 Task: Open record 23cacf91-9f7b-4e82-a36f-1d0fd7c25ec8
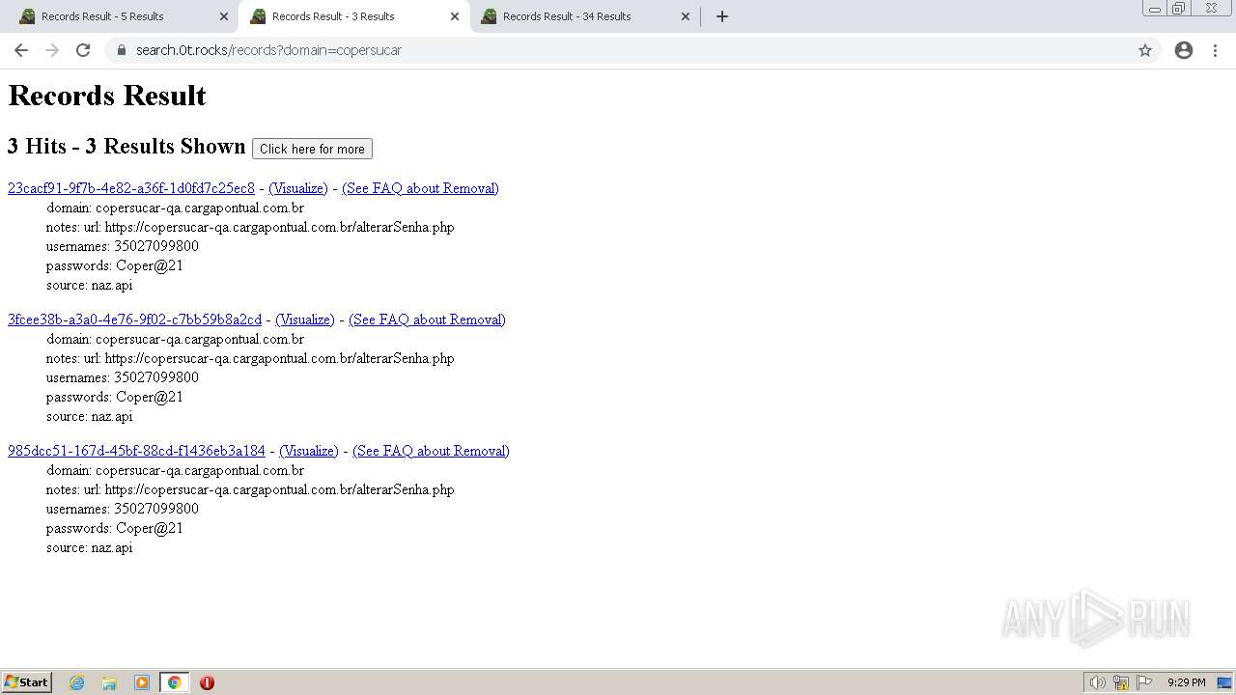[x=131, y=188]
